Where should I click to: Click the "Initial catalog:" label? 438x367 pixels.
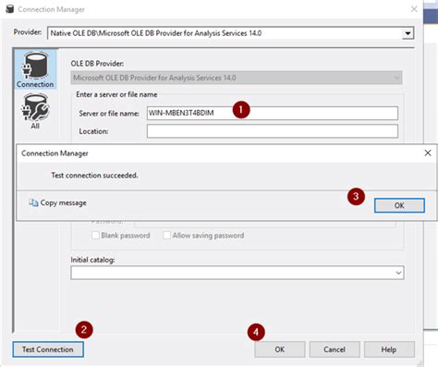(92, 260)
